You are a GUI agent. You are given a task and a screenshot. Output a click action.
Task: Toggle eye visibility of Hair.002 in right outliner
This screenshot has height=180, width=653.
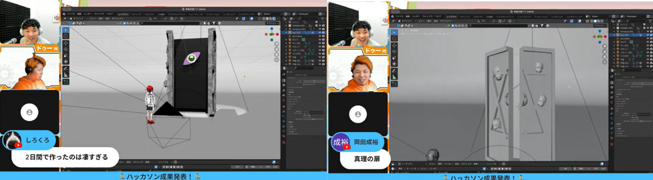click(x=647, y=35)
